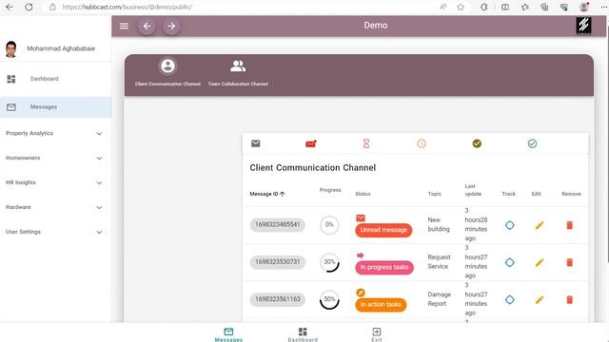Click the back arrow button in Demo header
This screenshot has height=342, width=609.
(x=147, y=26)
